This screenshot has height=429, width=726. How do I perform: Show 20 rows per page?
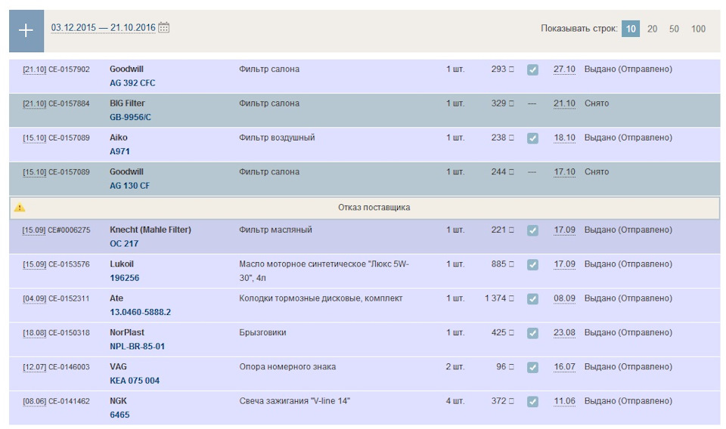[x=652, y=29]
